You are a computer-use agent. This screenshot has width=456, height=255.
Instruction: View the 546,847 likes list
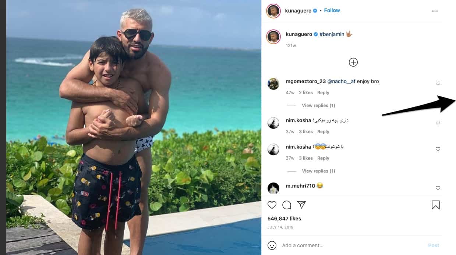(x=284, y=219)
